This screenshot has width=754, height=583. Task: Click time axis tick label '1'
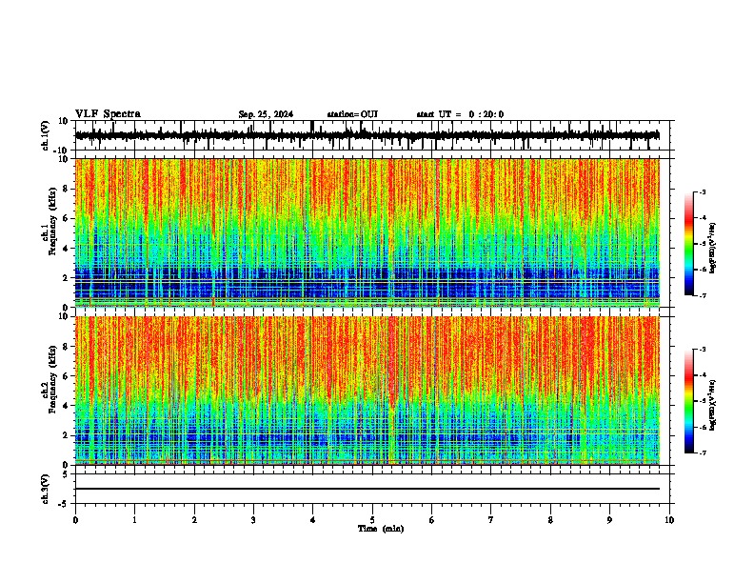(x=134, y=520)
